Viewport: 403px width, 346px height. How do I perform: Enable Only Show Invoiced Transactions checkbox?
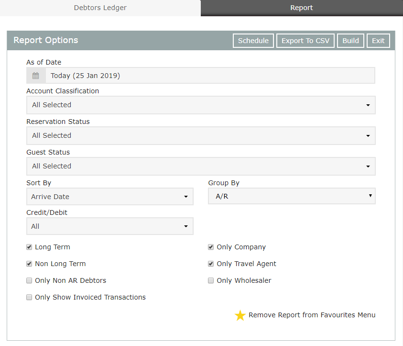pos(29,297)
